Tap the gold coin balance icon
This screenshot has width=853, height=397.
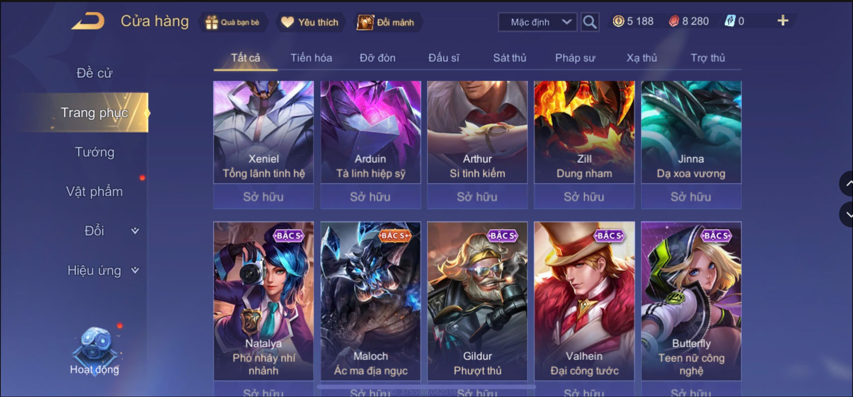(618, 21)
